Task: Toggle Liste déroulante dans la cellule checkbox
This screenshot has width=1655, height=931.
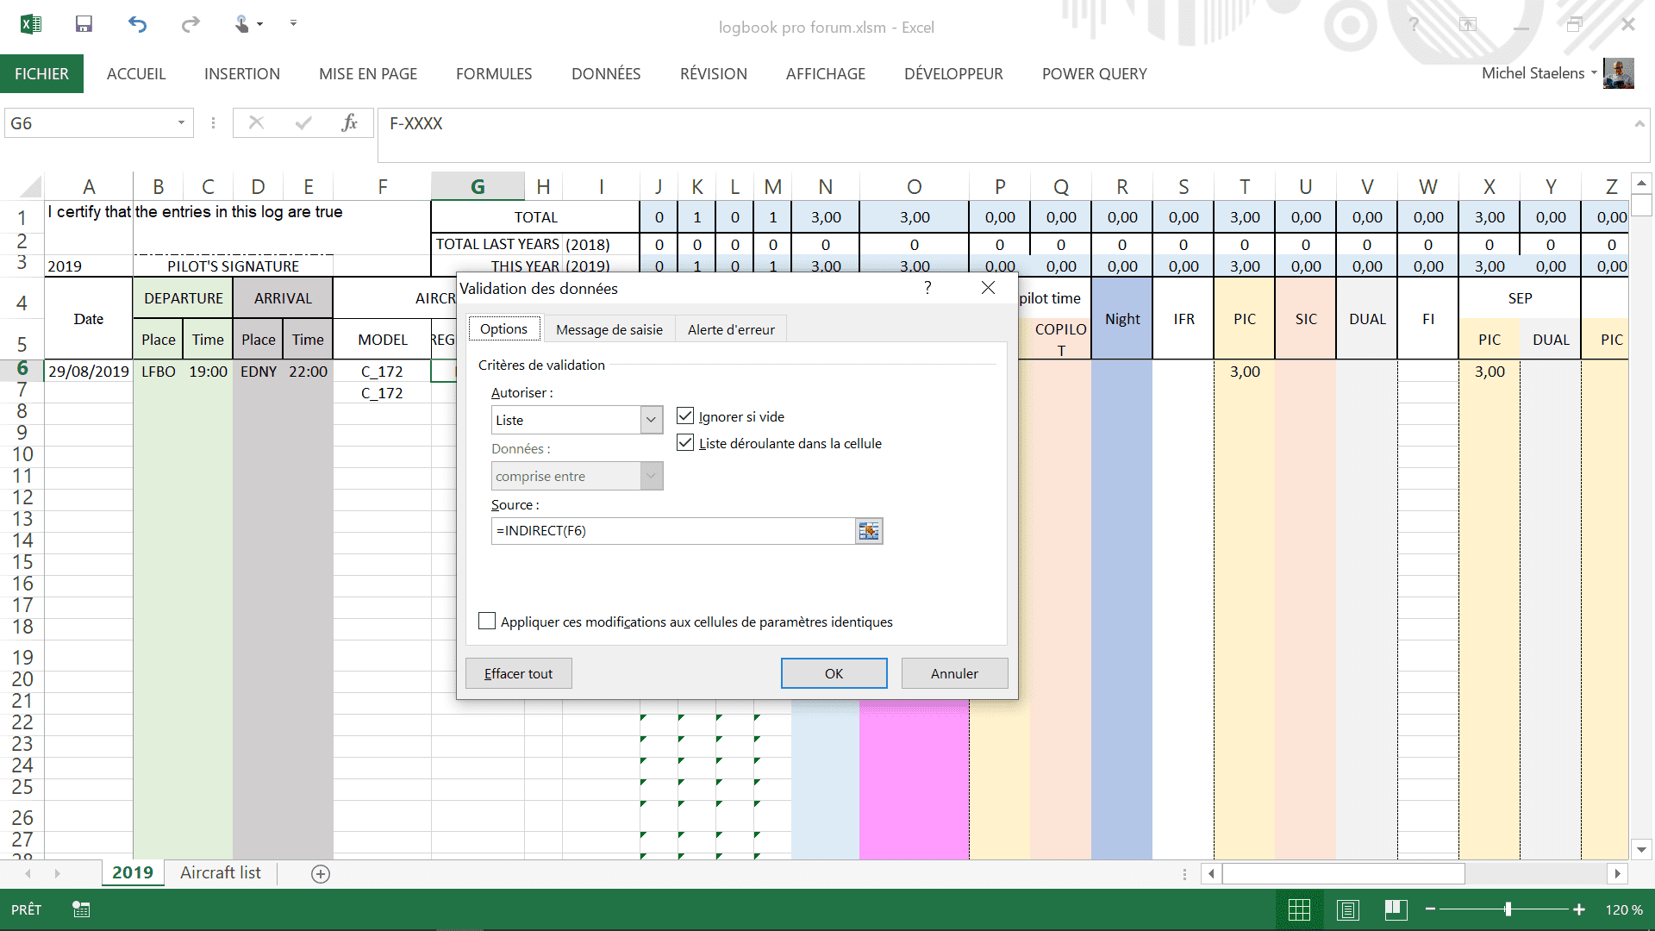Action: coord(685,443)
